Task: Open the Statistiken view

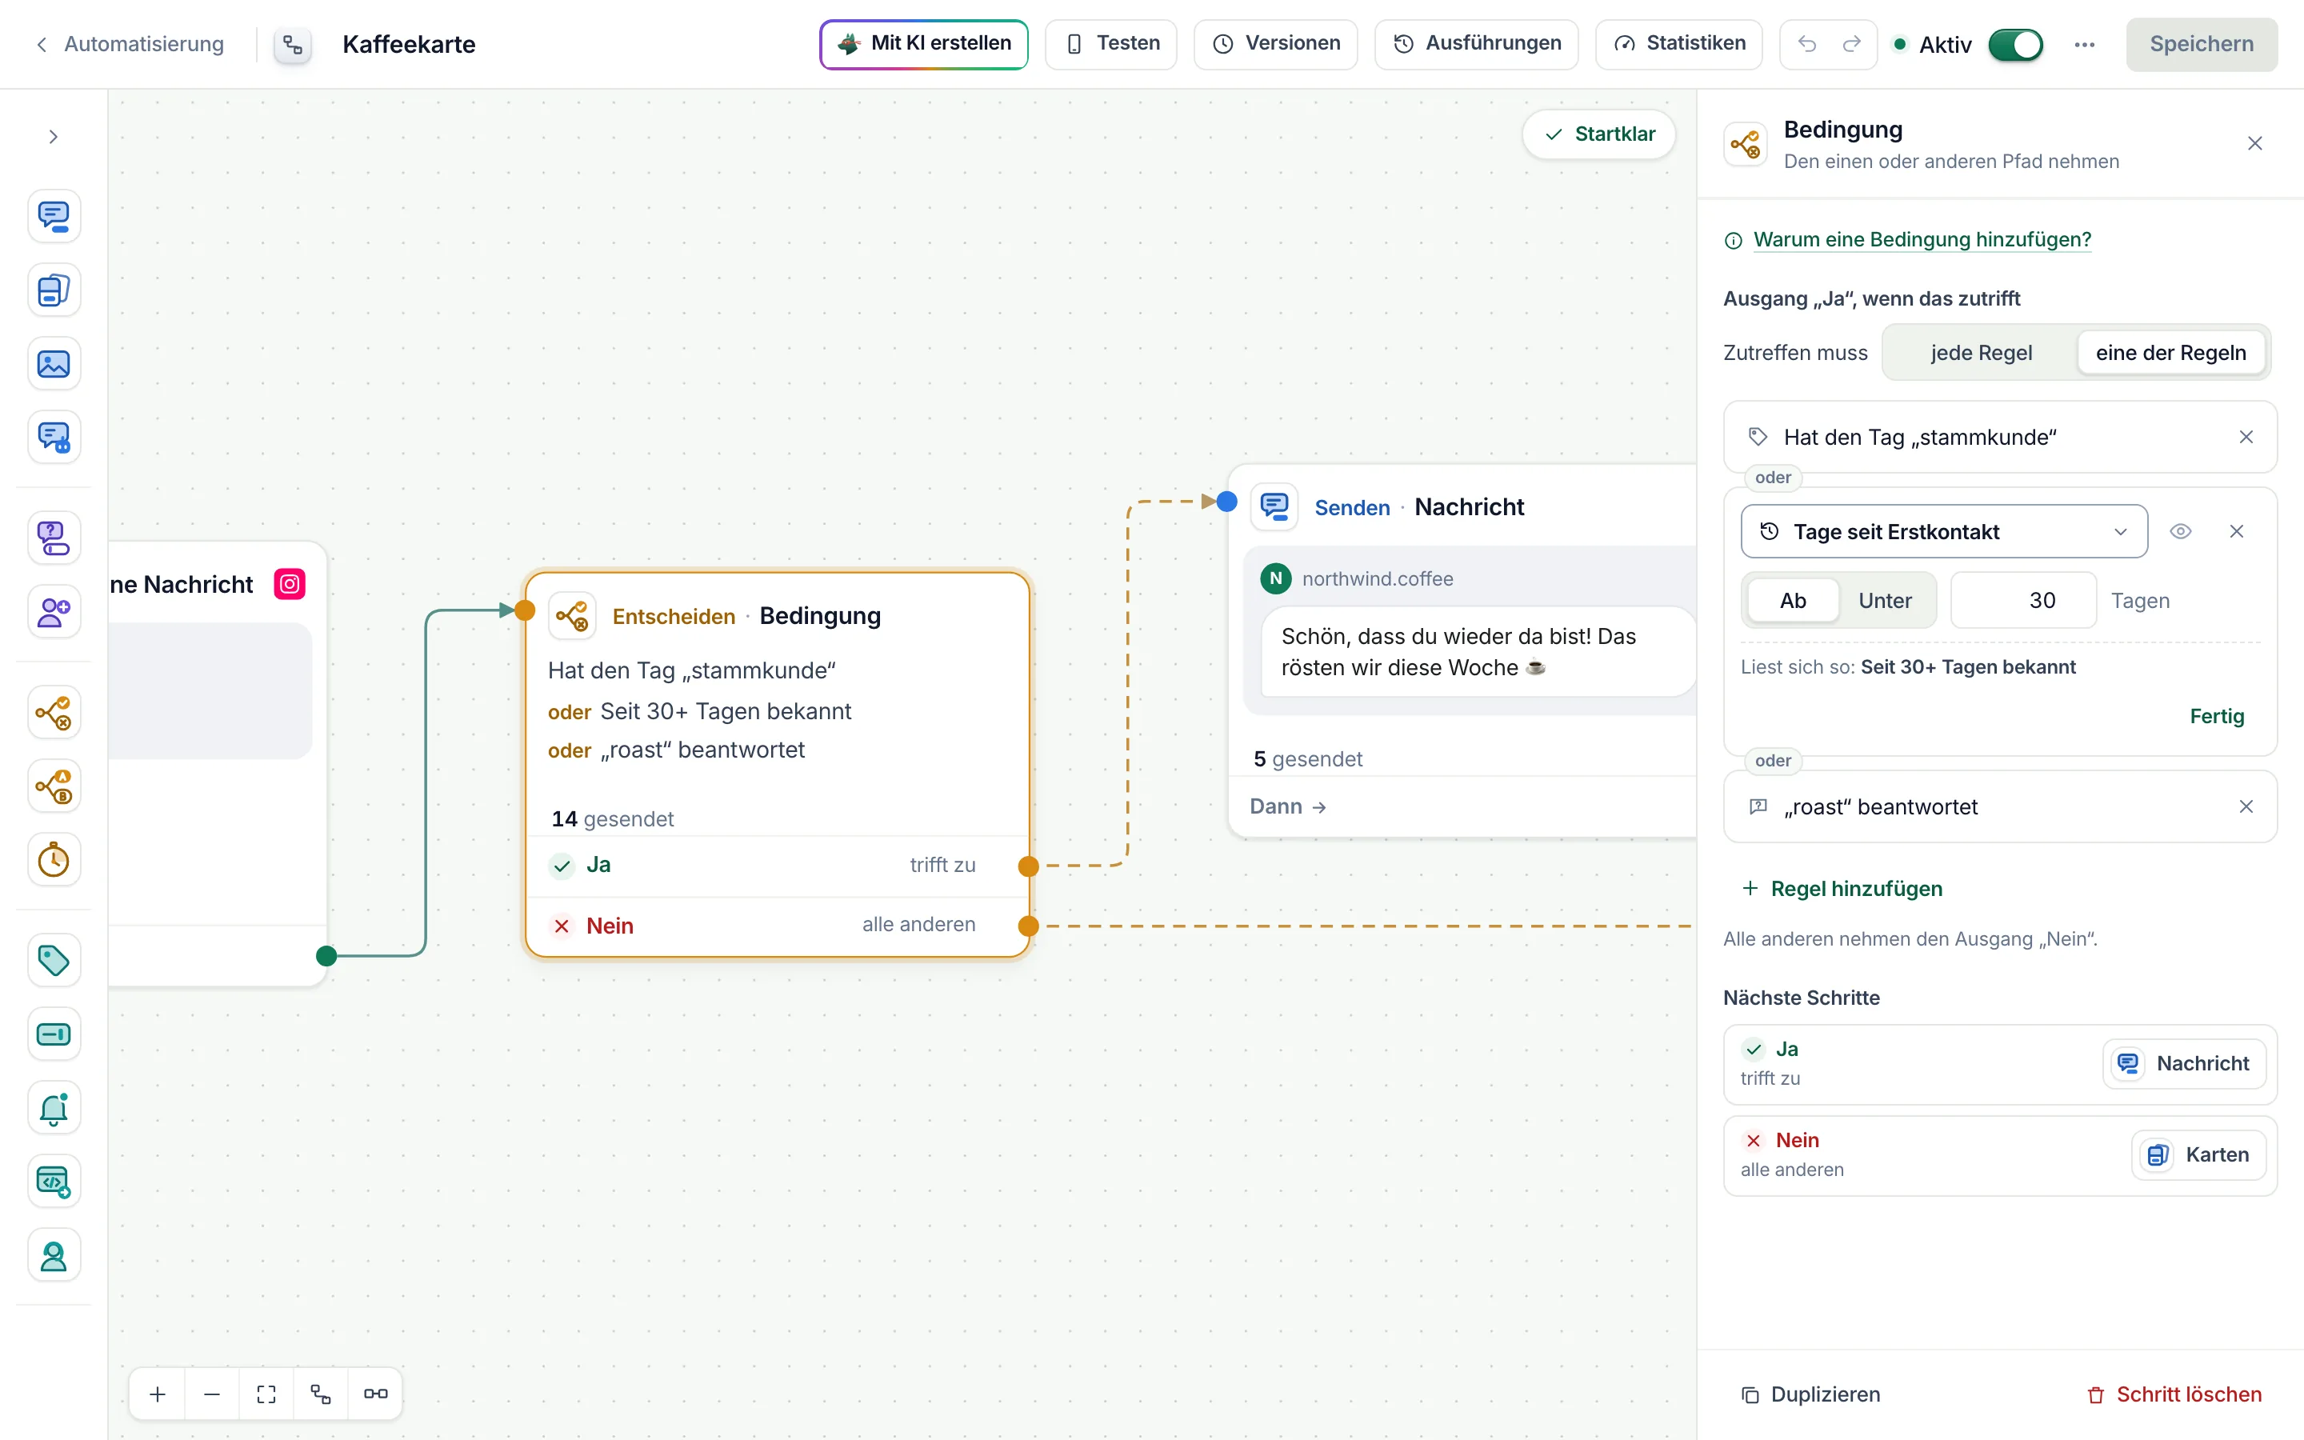Action: coord(1678,44)
